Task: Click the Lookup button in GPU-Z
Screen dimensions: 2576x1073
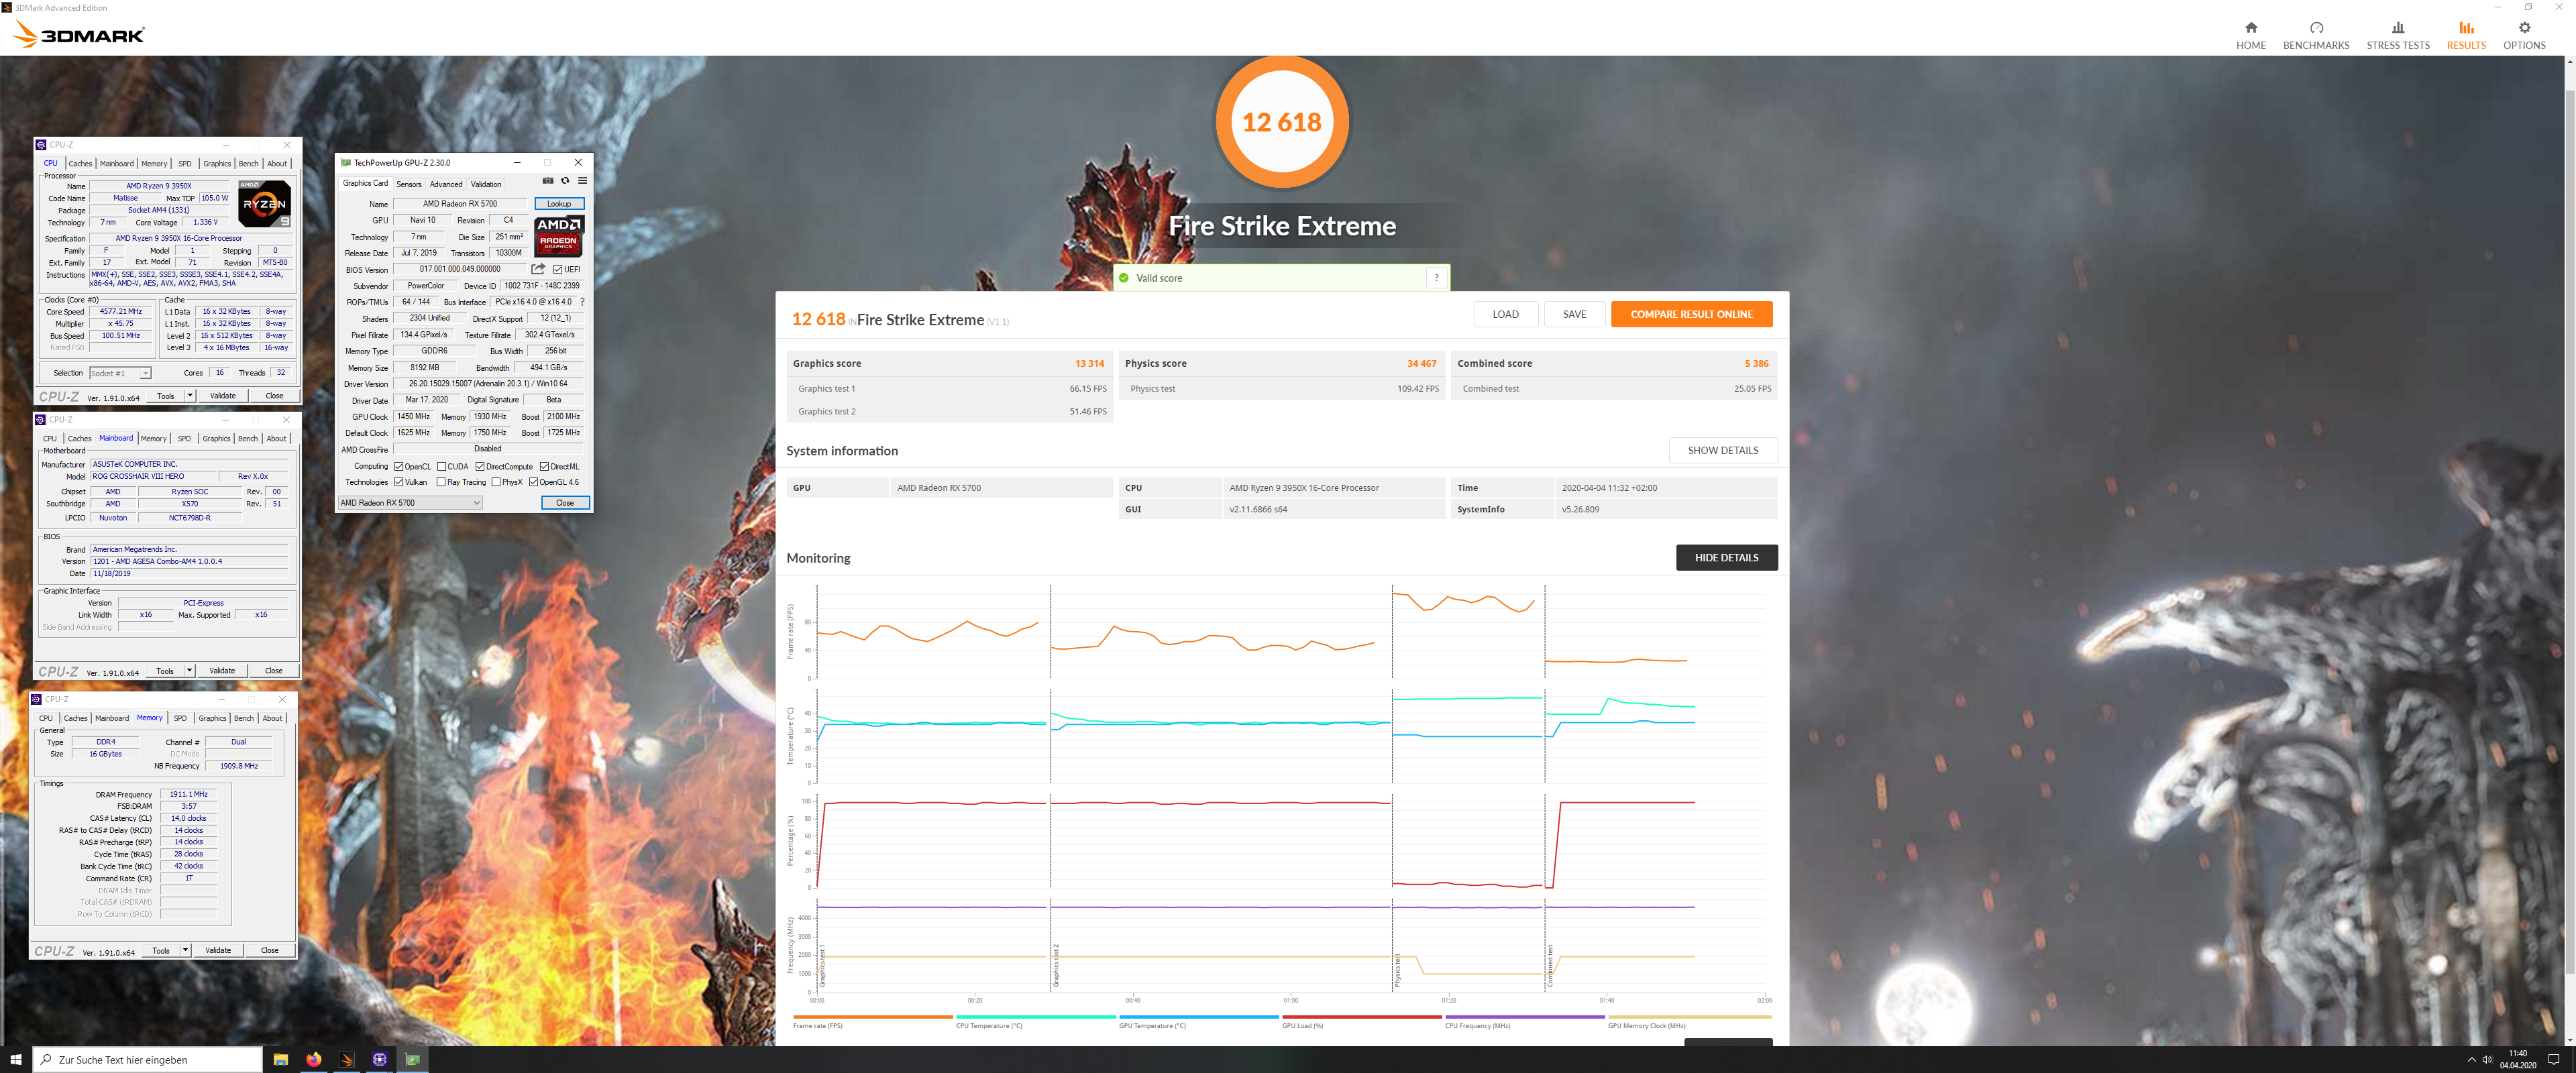Action: [559, 204]
